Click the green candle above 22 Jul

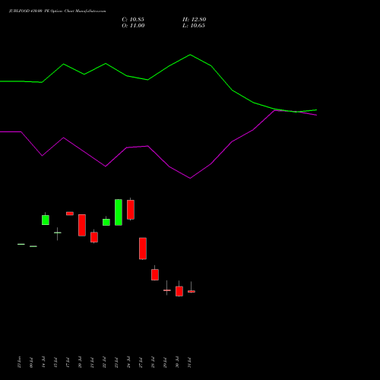106,222
